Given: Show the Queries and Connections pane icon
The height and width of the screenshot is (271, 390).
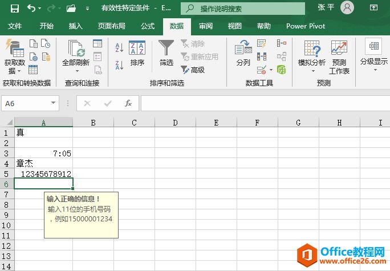Looking at the screenshot, I should [x=97, y=43].
